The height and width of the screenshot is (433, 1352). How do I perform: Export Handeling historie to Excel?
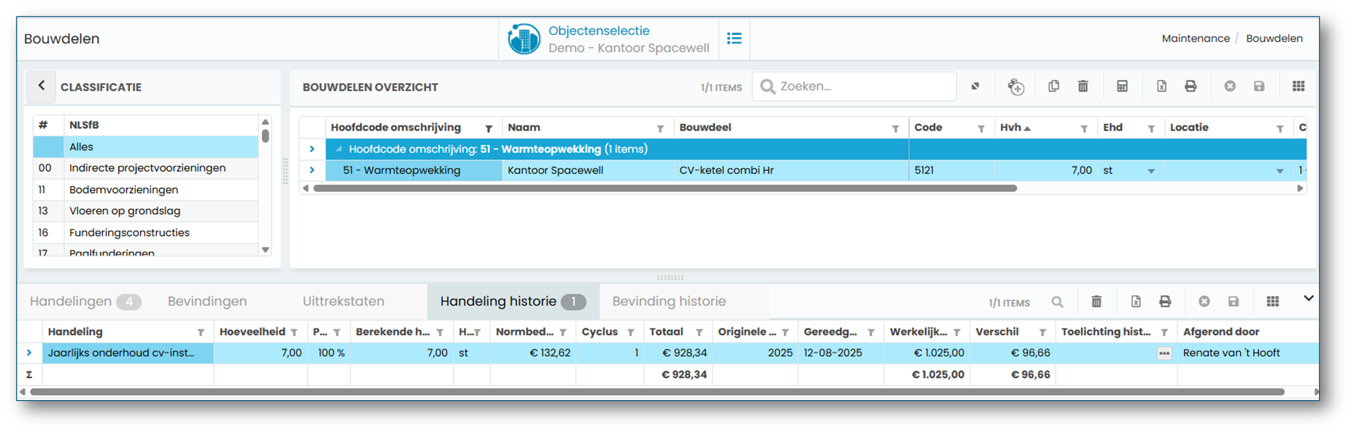tap(1136, 301)
